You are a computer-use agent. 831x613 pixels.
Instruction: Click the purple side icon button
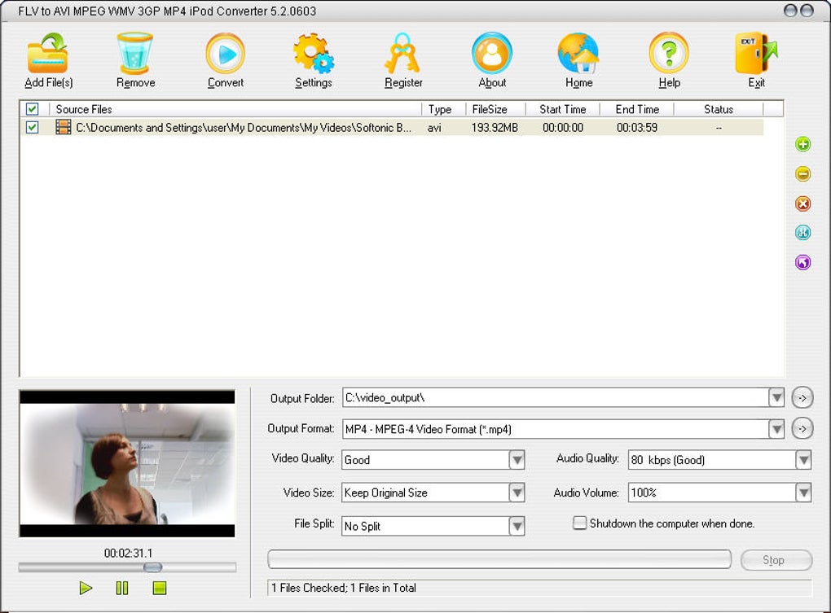click(803, 262)
